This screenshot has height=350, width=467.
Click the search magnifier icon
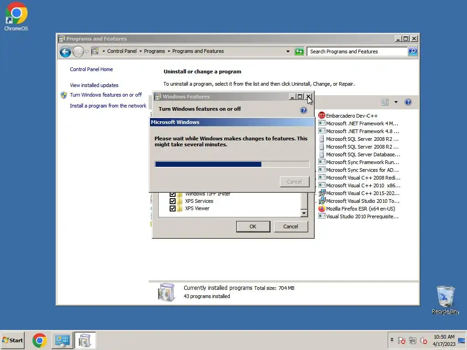(x=412, y=51)
